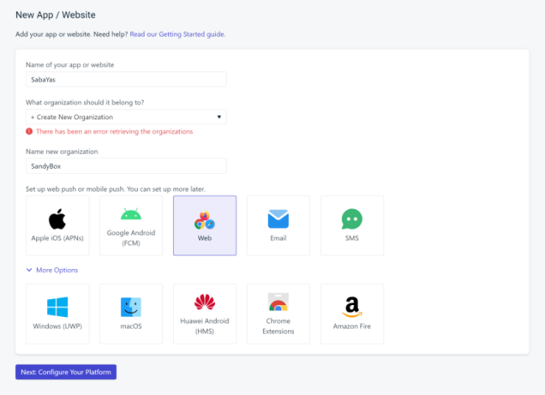Choose the SMS platform card
The width and height of the screenshot is (545, 395).
click(352, 225)
